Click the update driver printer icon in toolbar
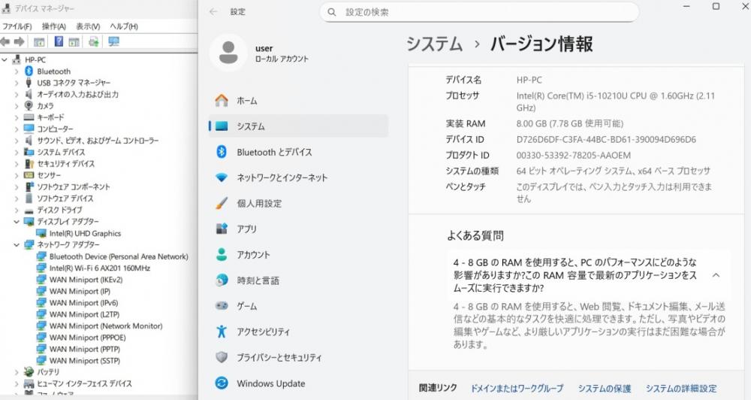751x400 pixels. pyautogui.click(x=93, y=42)
